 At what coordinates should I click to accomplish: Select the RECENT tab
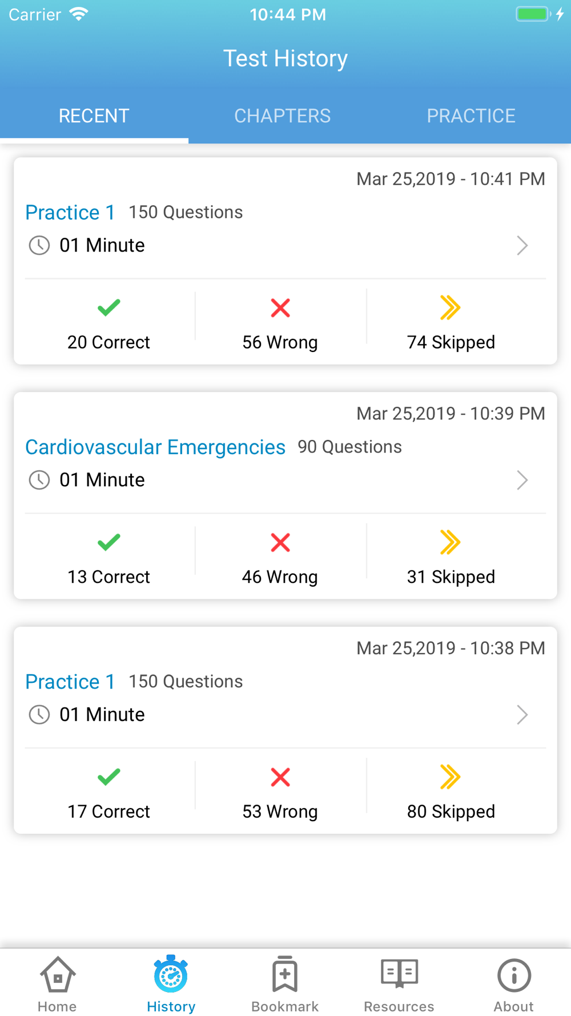coord(94,116)
